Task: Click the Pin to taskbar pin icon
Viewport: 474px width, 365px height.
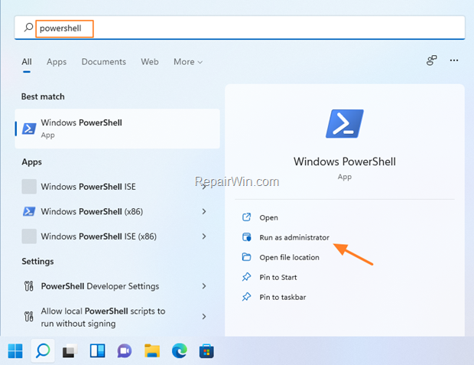Action: pos(246,297)
